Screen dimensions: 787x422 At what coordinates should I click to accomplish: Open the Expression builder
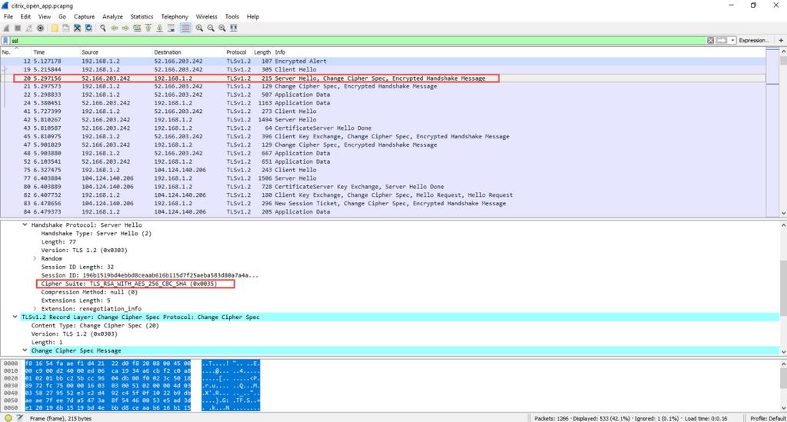753,40
